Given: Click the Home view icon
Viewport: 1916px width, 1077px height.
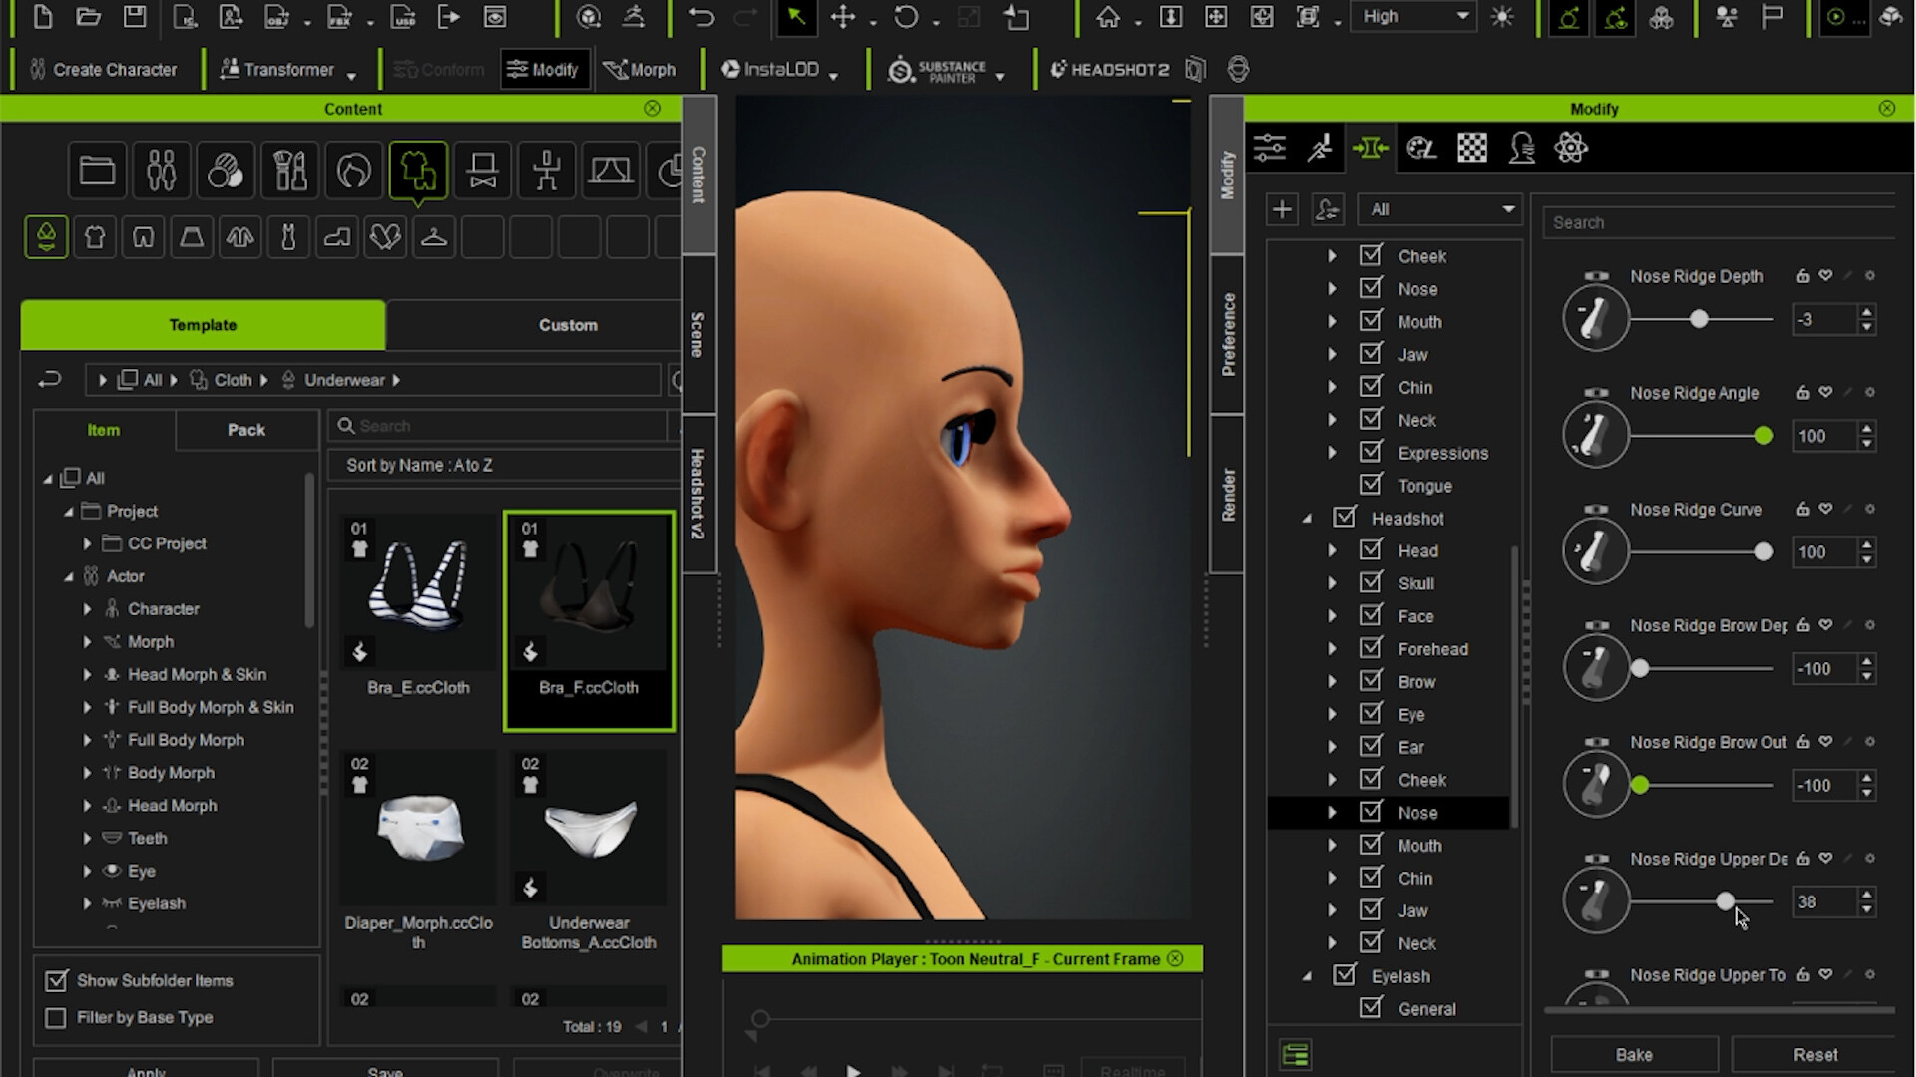Looking at the screenshot, I should pyautogui.click(x=1108, y=17).
